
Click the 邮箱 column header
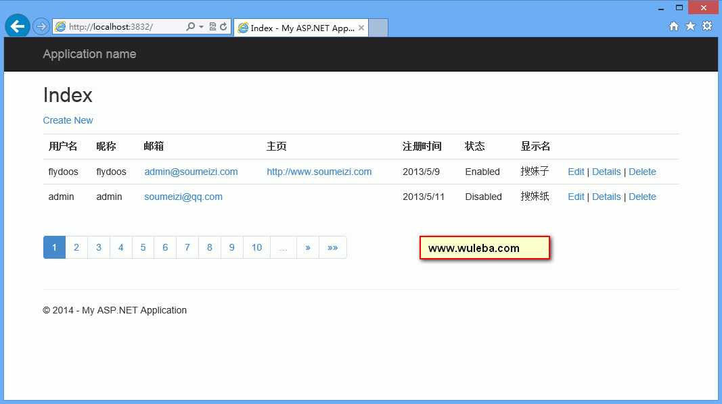pos(154,146)
